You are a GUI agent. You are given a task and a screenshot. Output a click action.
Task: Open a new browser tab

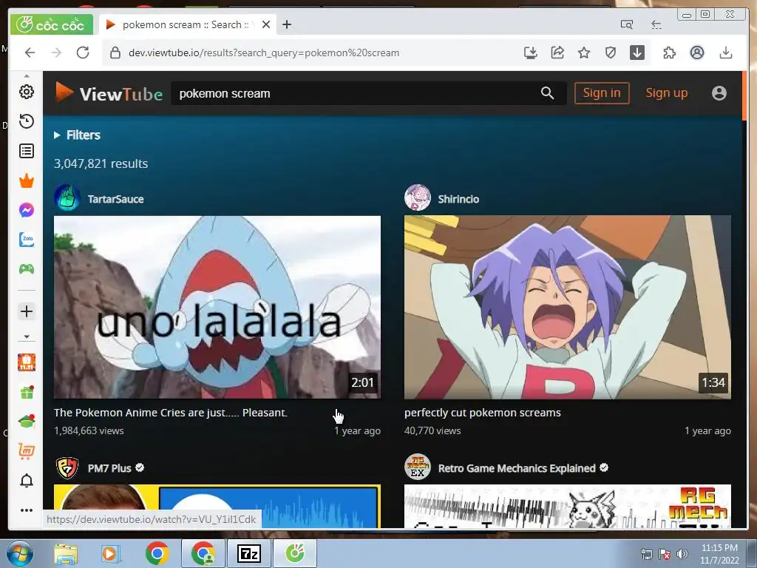click(x=287, y=24)
